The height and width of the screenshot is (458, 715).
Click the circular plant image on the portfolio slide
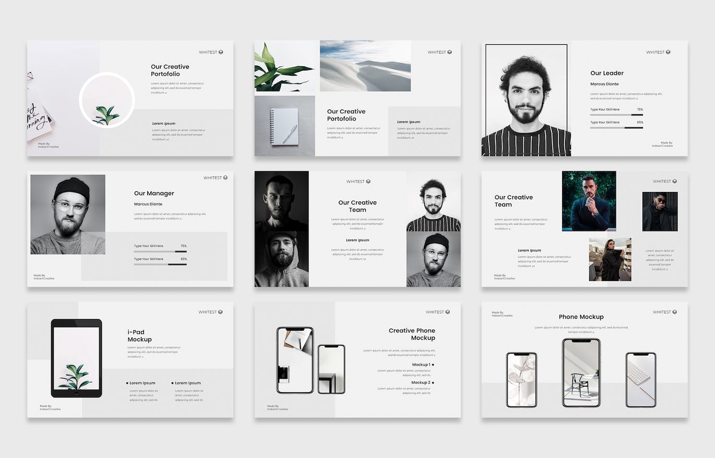107,100
